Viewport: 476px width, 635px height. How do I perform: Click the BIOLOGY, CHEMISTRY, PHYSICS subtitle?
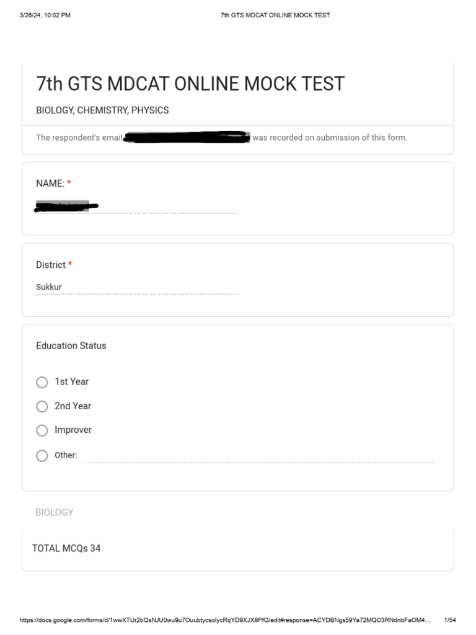(x=102, y=110)
